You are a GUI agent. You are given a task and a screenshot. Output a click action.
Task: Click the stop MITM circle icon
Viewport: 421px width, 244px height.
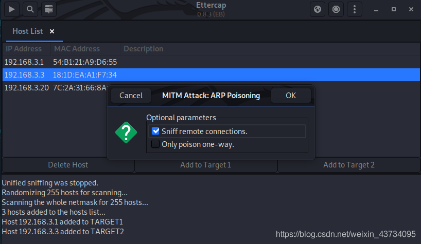(x=336, y=9)
